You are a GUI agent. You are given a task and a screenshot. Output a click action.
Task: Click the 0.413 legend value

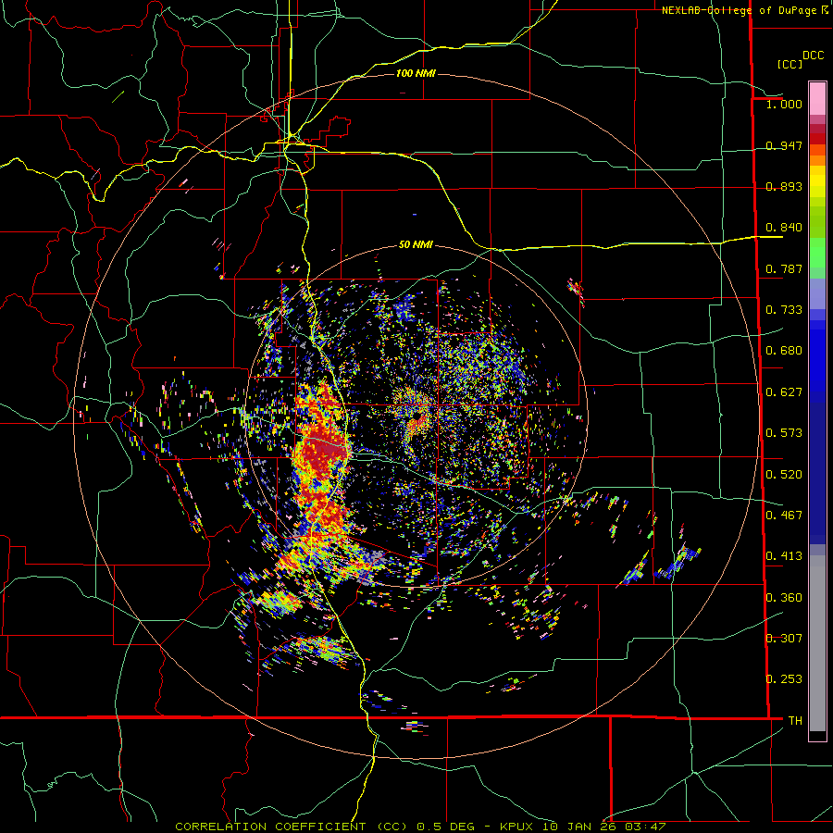click(784, 556)
